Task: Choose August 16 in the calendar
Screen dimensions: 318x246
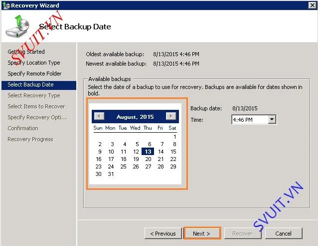Action: [x=99, y=159]
